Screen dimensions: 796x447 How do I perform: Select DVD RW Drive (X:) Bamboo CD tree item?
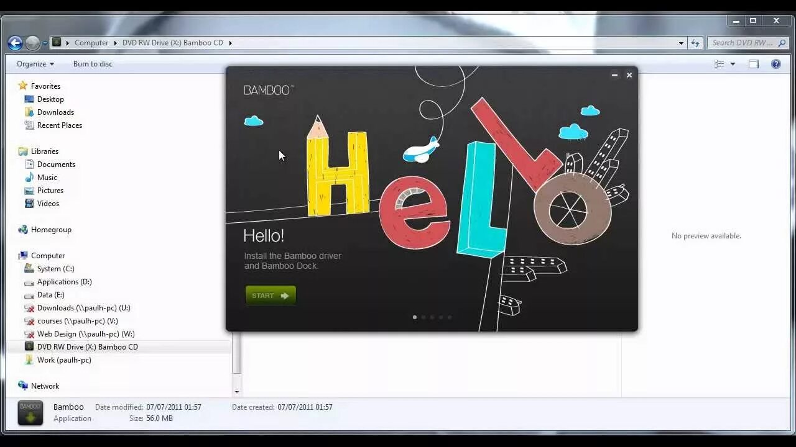pos(87,347)
